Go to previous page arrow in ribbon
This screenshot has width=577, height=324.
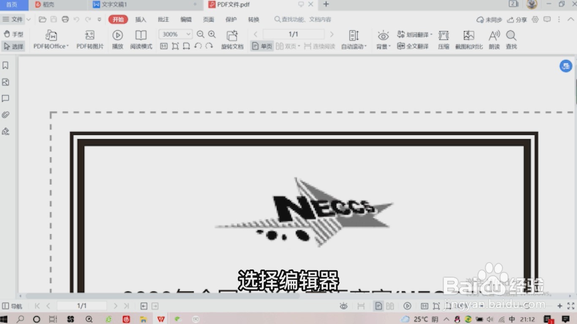(x=256, y=34)
